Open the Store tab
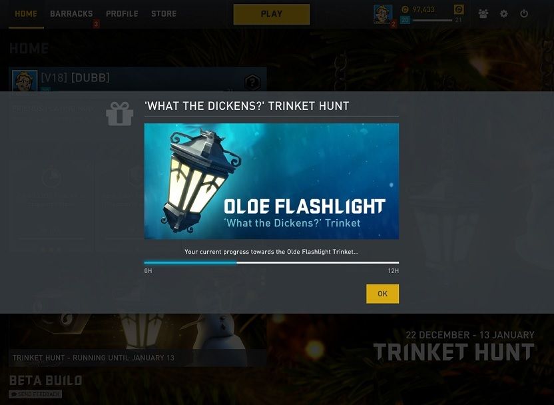The width and height of the screenshot is (554, 405). pos(164,14)
